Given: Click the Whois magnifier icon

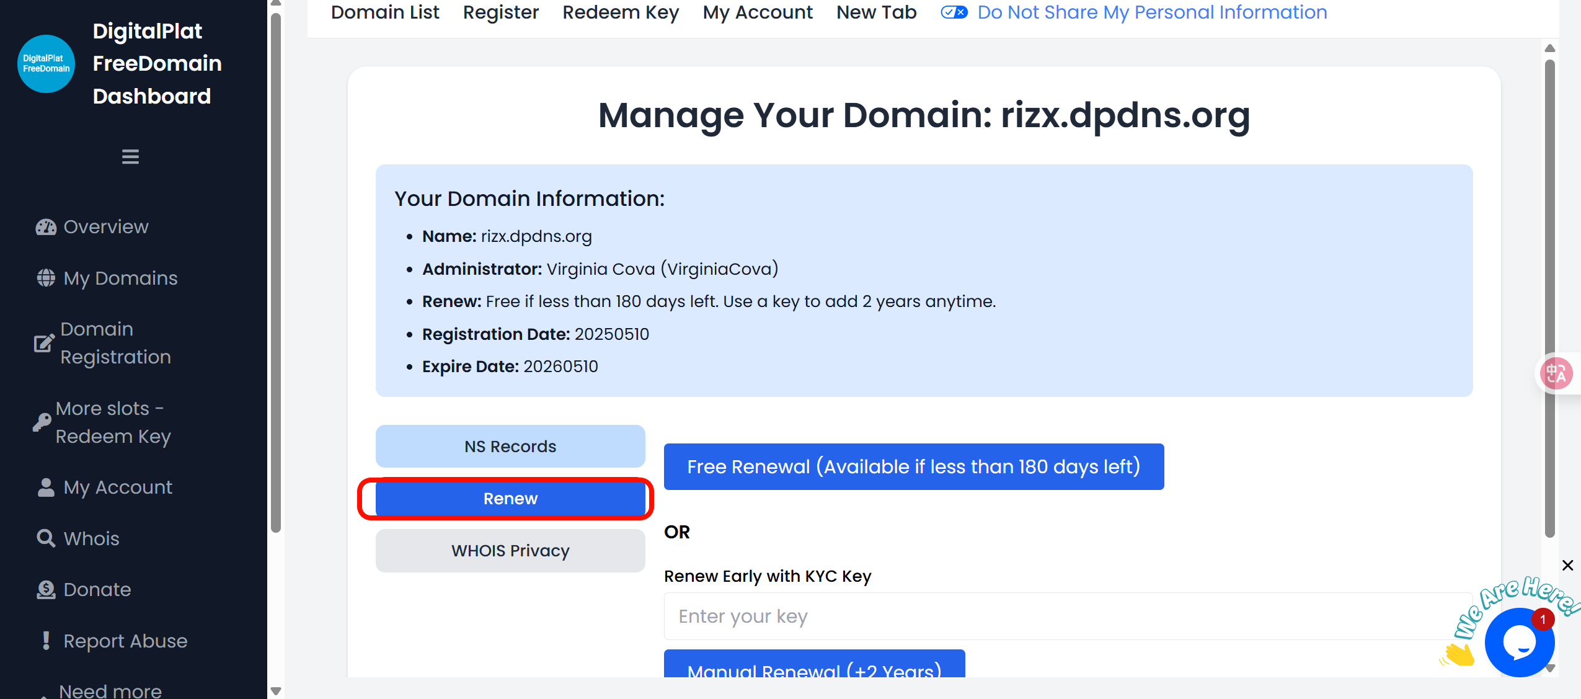Looking at the screenshot, I should tap(46, 538).
